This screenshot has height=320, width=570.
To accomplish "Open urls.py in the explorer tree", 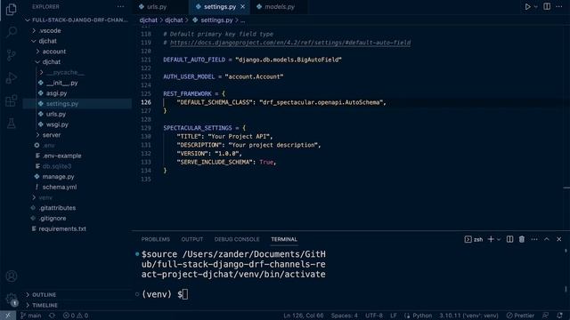I will tap(77, 114).
